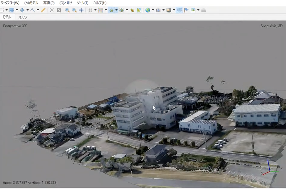Open the ワークフロー(W) menu
The image size is (286, 189).
point(10,3)
